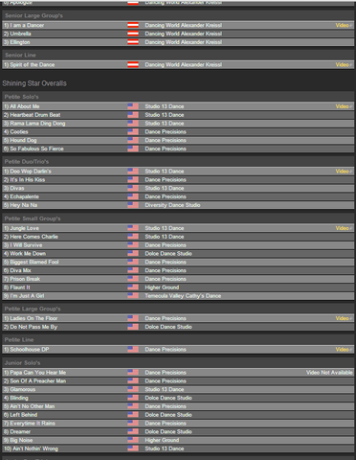Select the Ain't Nothin' Wrong row

[178, 448]
